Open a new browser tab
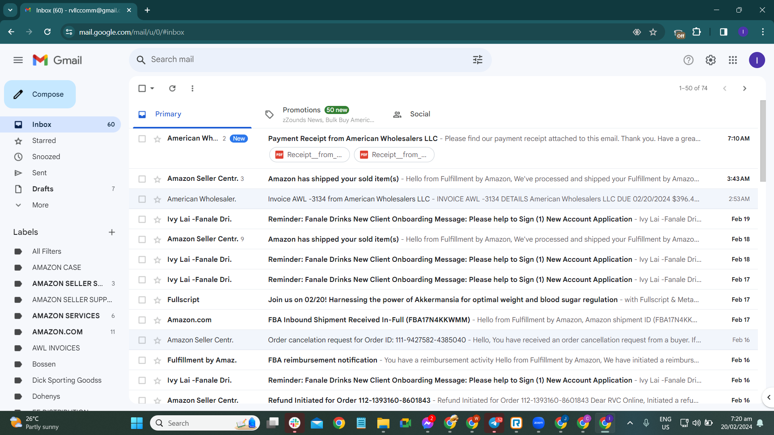 tap(148, 10)
